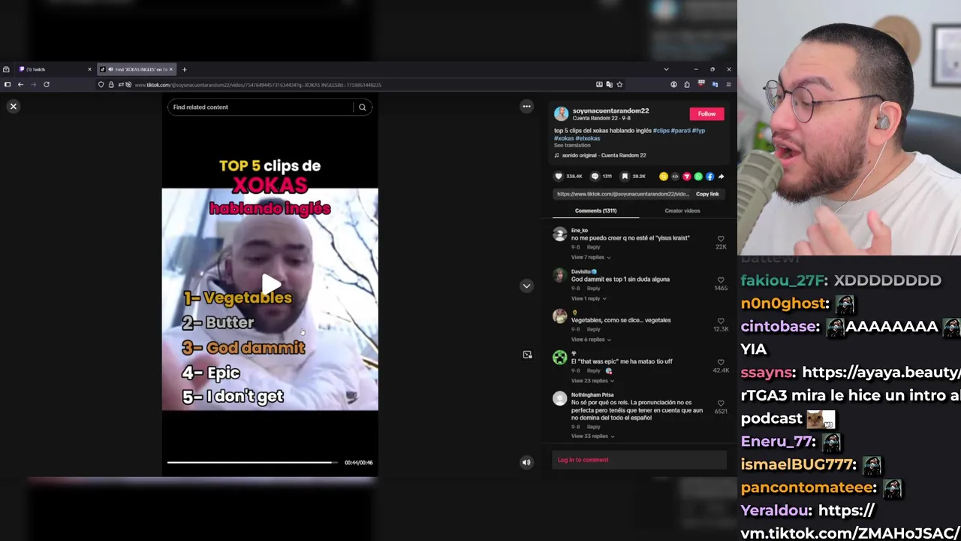Send to friends with the red share icon
This screenshot has width=961, height=541.
pyautogui.click(x=686, y=177)
